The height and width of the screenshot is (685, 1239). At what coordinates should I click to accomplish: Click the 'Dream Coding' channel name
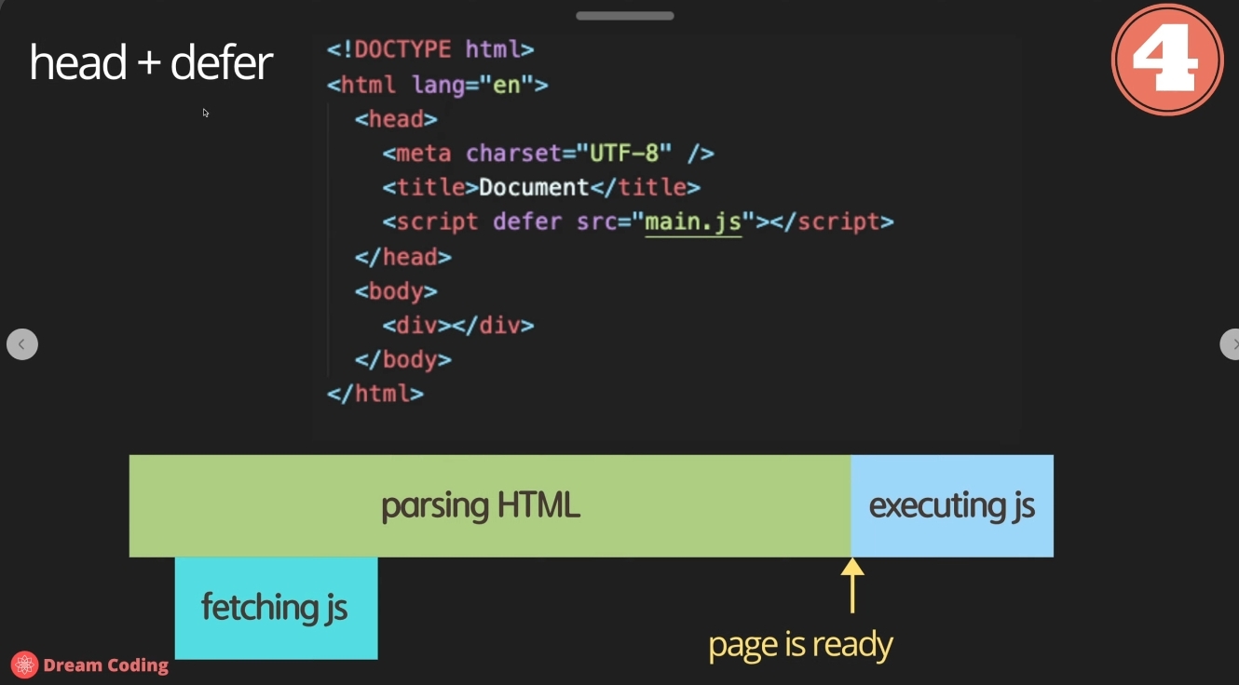click(x=105, y=665)
